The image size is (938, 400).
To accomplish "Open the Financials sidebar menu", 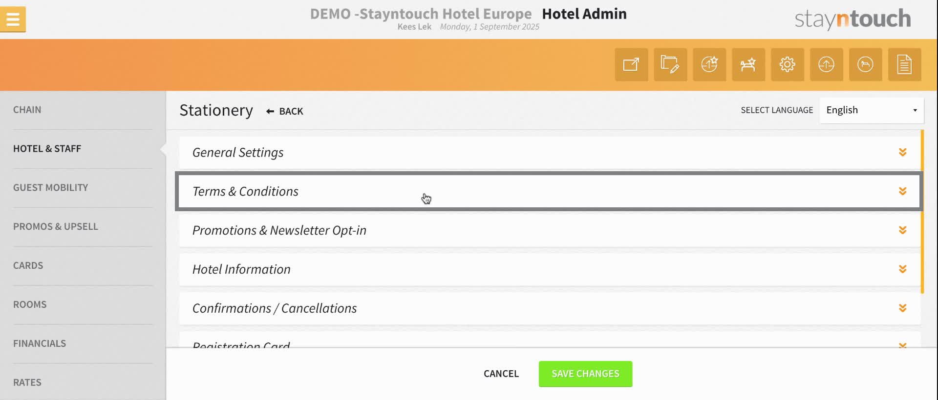I will (40, 343).
